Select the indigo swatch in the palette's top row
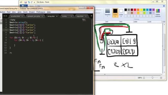 150,10
